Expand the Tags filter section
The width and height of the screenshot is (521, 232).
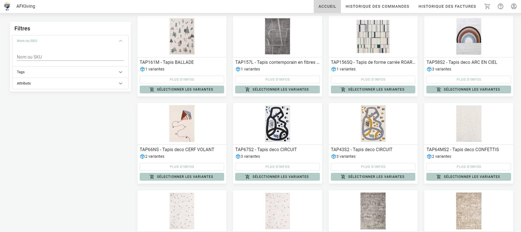pyautogui.click(x=120, y=72)
